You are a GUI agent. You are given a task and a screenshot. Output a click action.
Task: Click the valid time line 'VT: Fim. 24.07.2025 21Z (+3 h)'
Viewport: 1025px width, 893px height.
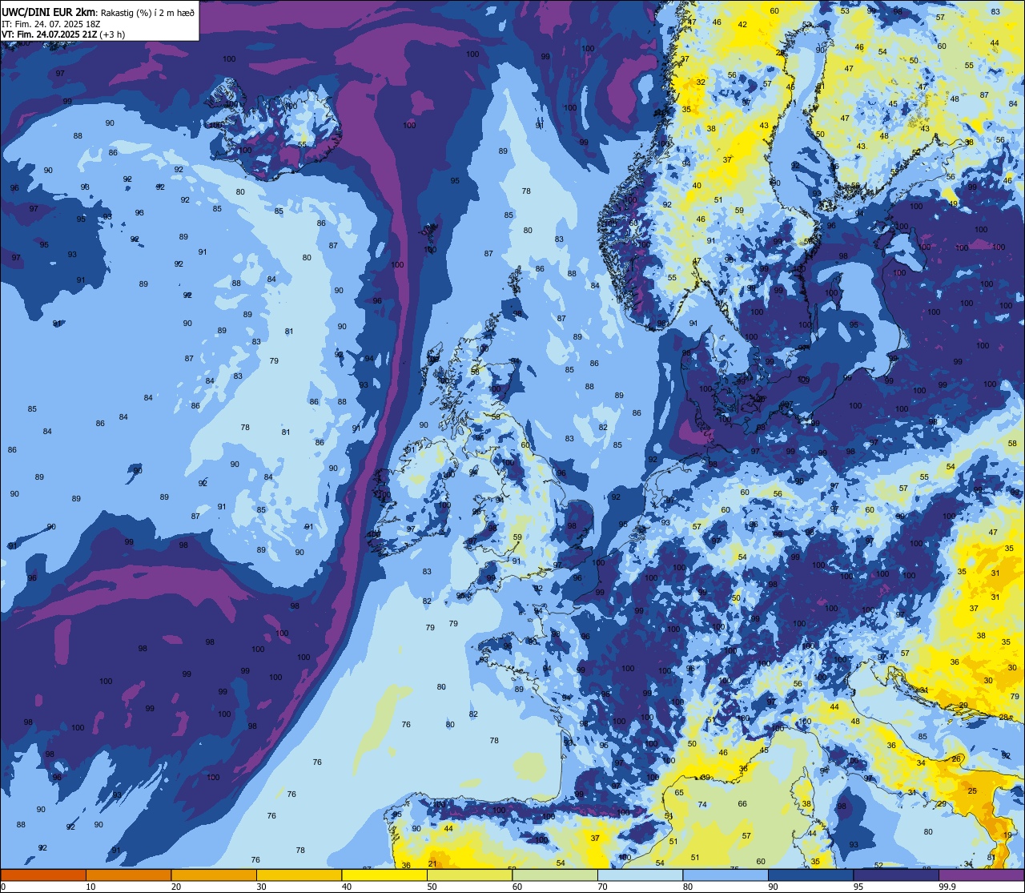click(x=62, y=34)
